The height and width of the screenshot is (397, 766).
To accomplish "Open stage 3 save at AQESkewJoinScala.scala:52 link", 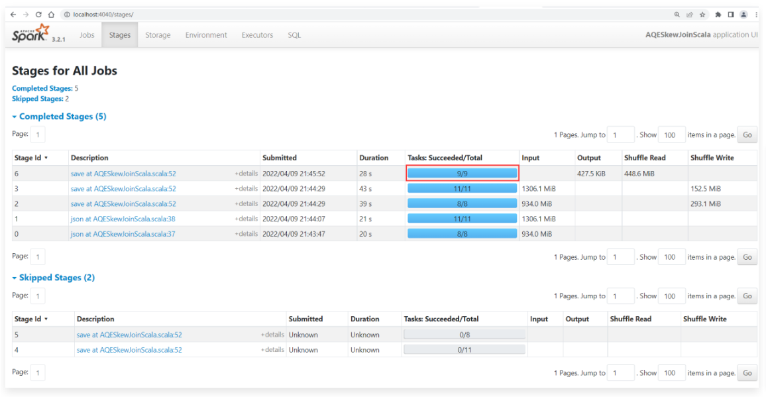I will (123, 189).
